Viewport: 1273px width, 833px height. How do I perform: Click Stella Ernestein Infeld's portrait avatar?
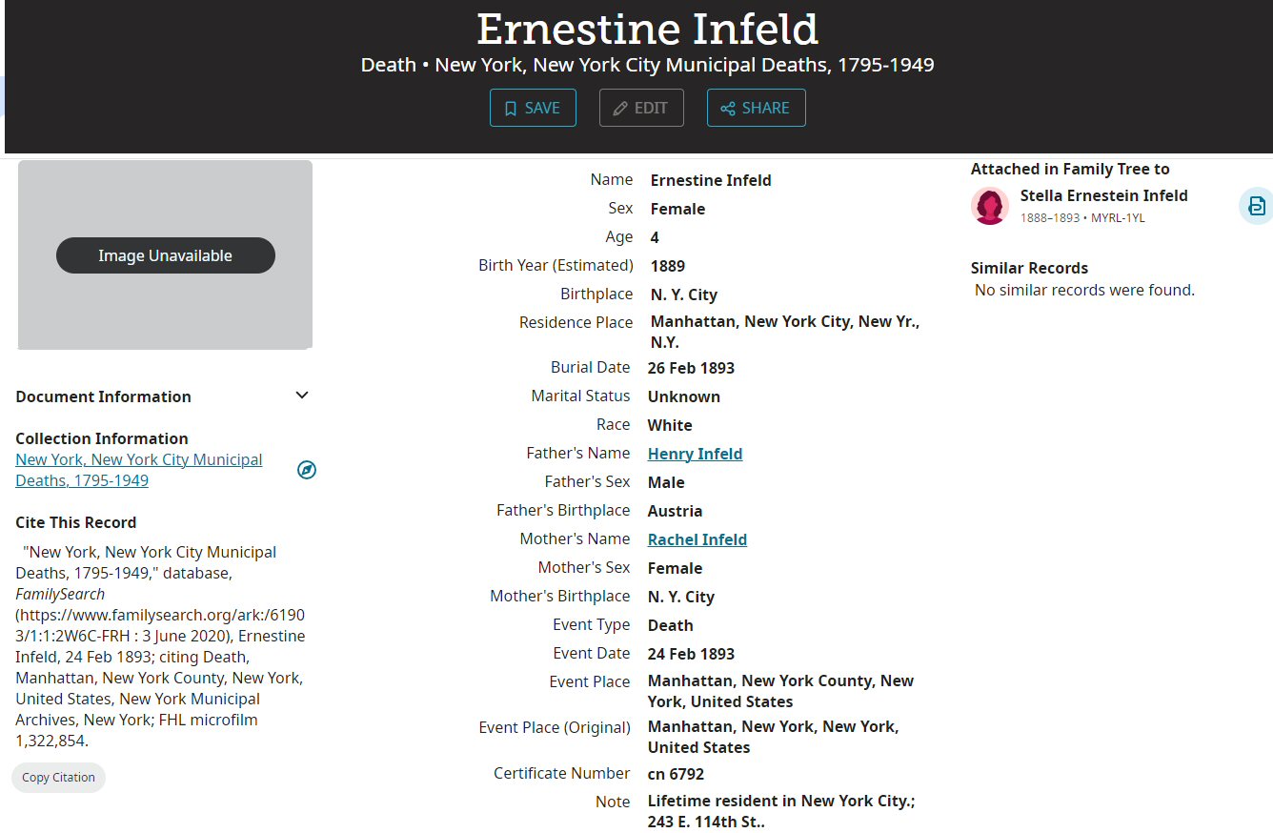click(x=990, y=206)
